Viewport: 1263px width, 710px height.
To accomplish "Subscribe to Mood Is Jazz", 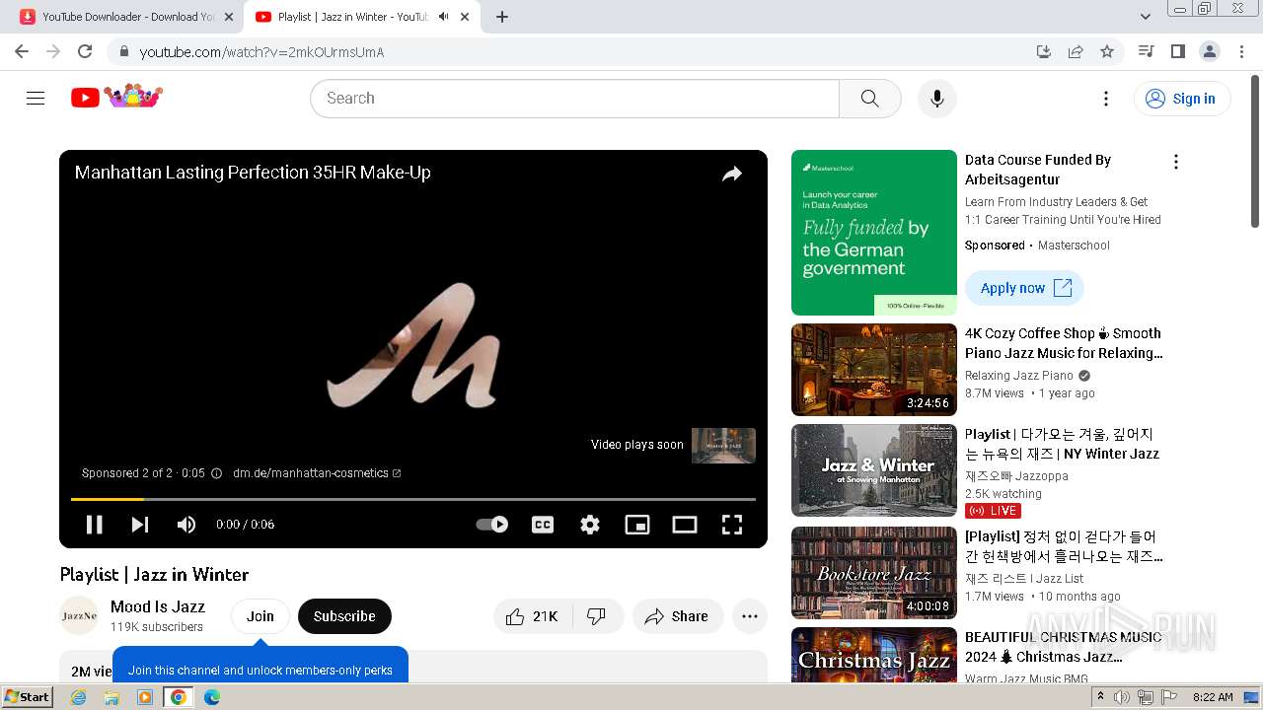I will pyautogui.click(x=344, y=616).
